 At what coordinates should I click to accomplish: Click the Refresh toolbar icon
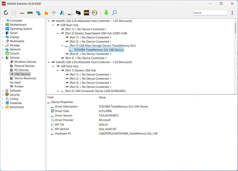pos(6,13)
